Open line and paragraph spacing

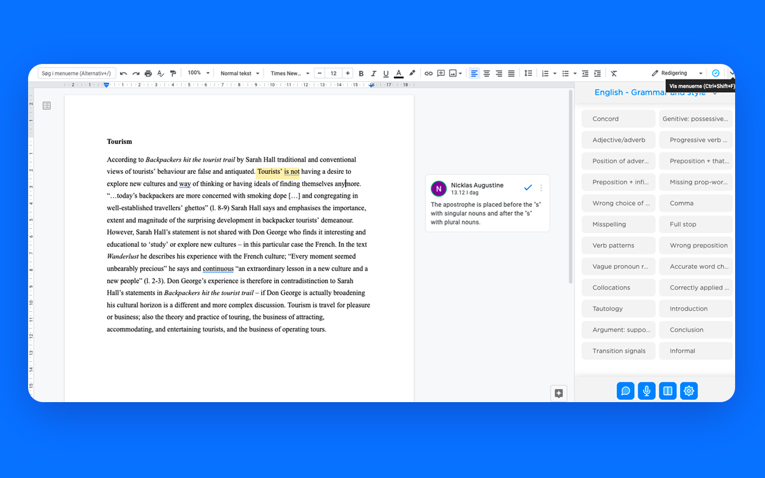tap(528, 73)
